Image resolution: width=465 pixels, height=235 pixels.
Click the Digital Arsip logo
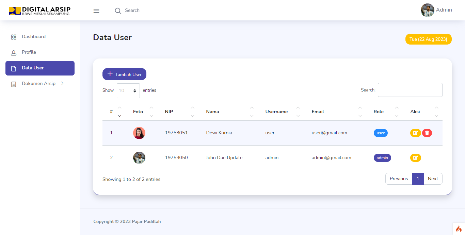[x=39, y=11]
